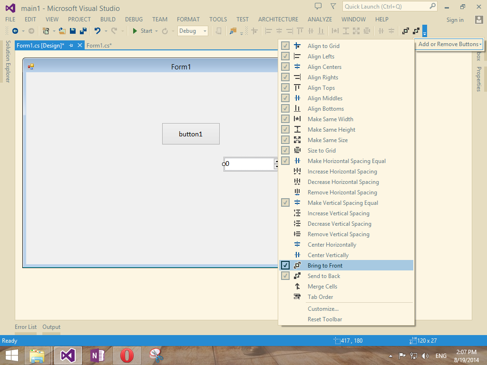Toggle the Align Rights checkbox
The width and height of the screenshot is (487, 365).
[285, 77]
